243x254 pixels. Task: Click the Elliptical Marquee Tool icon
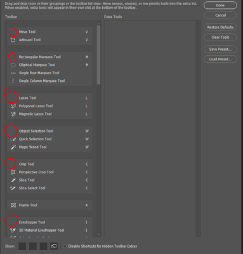13,65
